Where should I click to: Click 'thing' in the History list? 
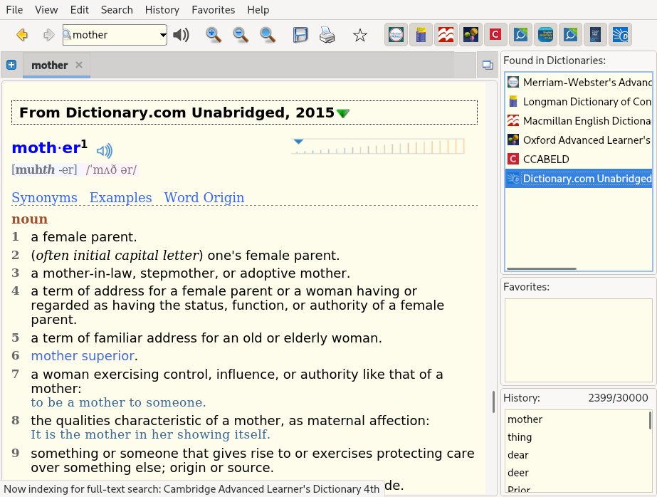520,437
